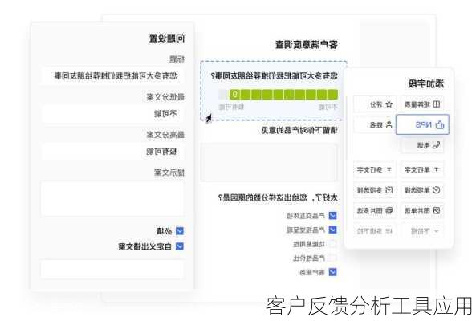Toggle the 自定义出错文案 checkbox
The image size is (472, 321).
(x=180, y=246)
